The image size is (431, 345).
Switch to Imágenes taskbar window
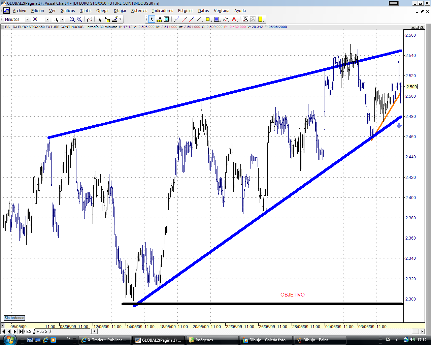tap(212, 340)
